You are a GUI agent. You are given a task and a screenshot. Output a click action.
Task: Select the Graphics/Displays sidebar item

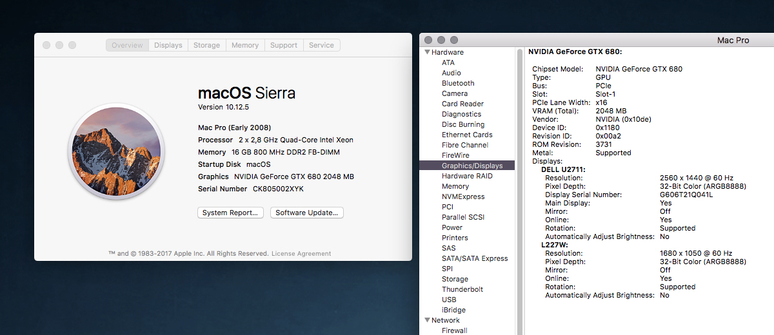[x=471, y=166]
